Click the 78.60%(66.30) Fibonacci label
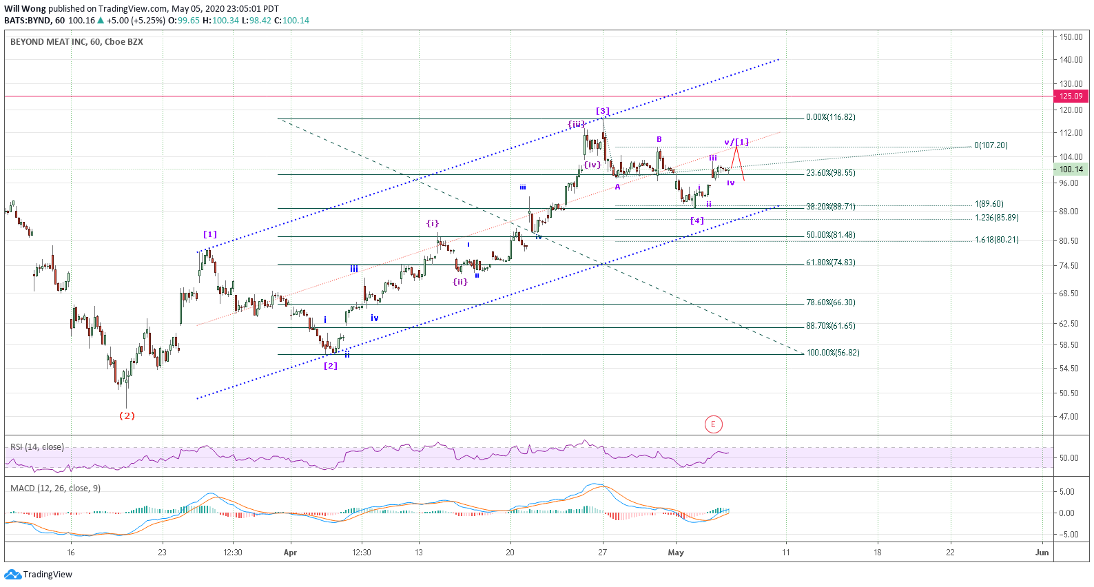The height and width of the screenshot is (587, 1094). [x=831, y=302]
